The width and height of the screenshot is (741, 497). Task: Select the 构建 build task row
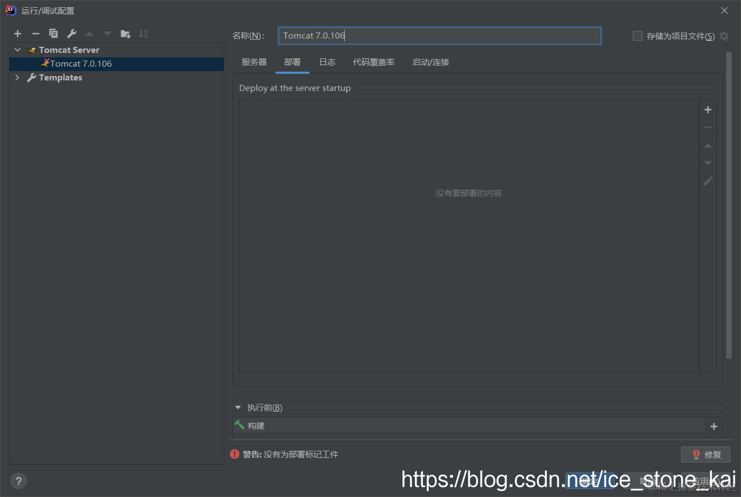pos(469,426)
